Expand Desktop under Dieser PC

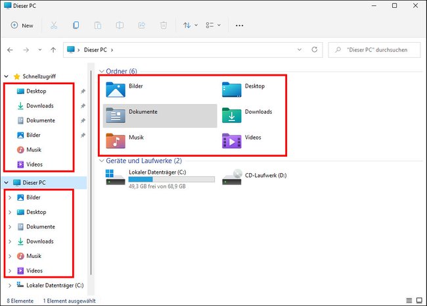pyautogui.click(x=10, y=212)
